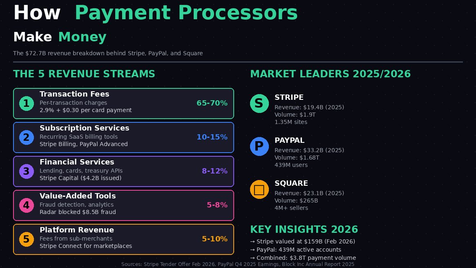Click the blue number 2 circle icon
This screenshot has width=476, height=268.
pyautogui.click(x=27, y=137)
